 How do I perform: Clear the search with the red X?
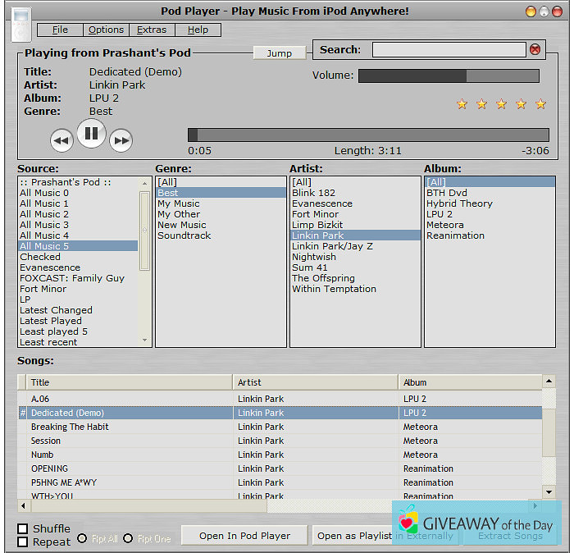535,49
